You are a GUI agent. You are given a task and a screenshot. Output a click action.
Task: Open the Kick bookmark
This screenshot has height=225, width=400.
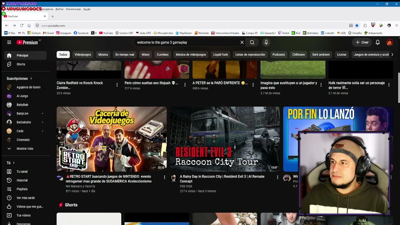coord(296,33)
